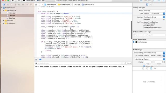Image resolution: width=166 pixels, height=93 pixels.
Task: Show the Quick Help inspector
Action: coord(151,5)
